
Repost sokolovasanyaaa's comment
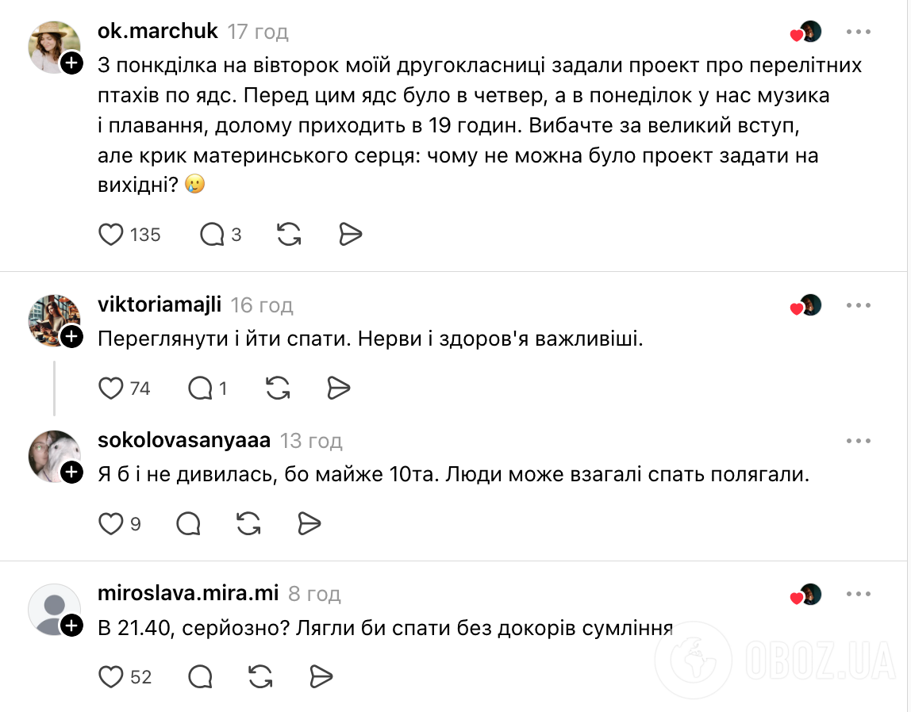coord(248,524)
